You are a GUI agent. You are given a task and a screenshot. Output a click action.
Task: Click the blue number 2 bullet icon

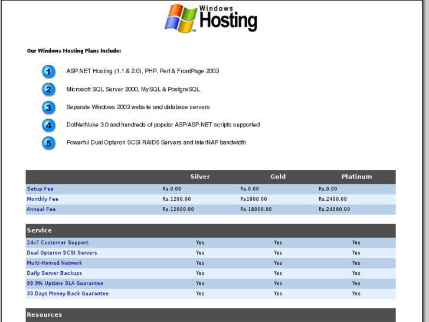coord(49,89)
